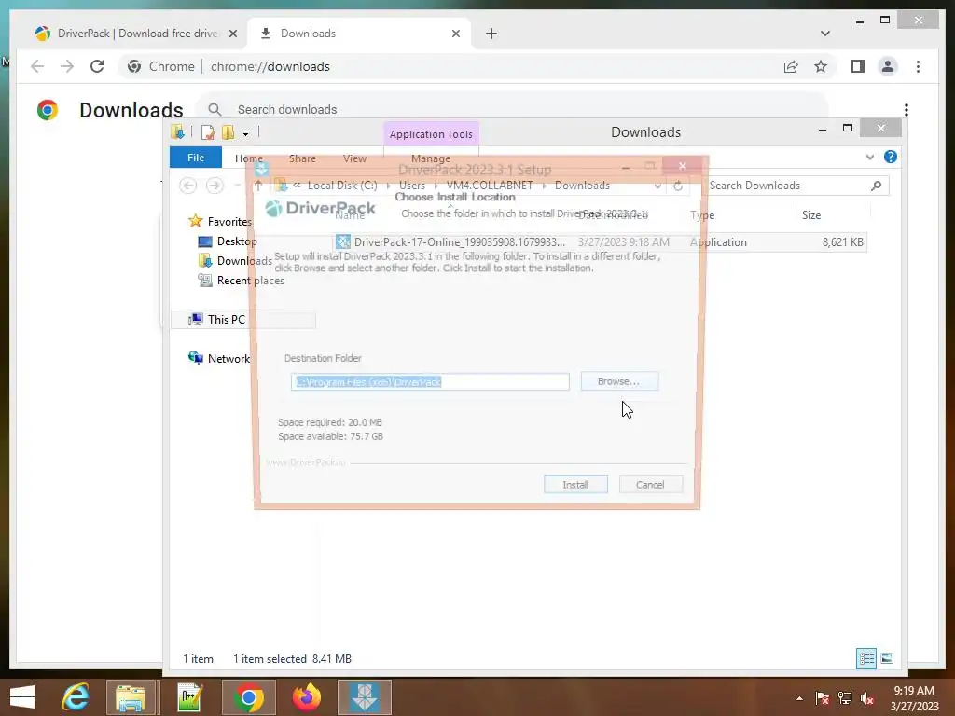The width and height of the screenshot is (955, 716).
Task: Open Home tab in Explorer ribbon
Action: click(x=248, y=158)
